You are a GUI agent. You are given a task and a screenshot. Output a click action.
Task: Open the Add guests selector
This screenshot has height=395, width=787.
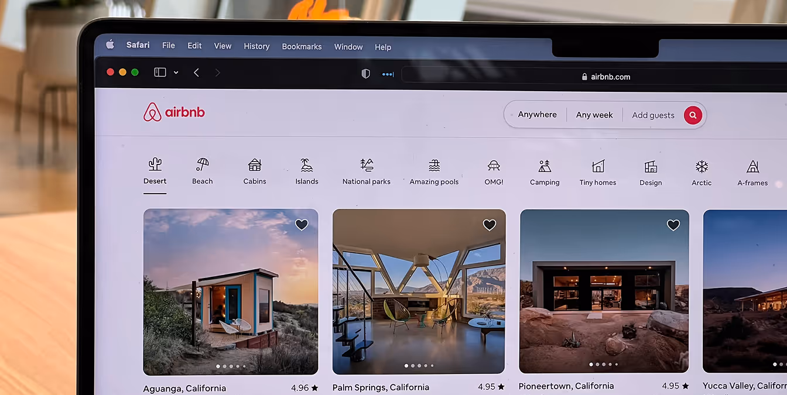pyautogui.click(x=653, y=116)
